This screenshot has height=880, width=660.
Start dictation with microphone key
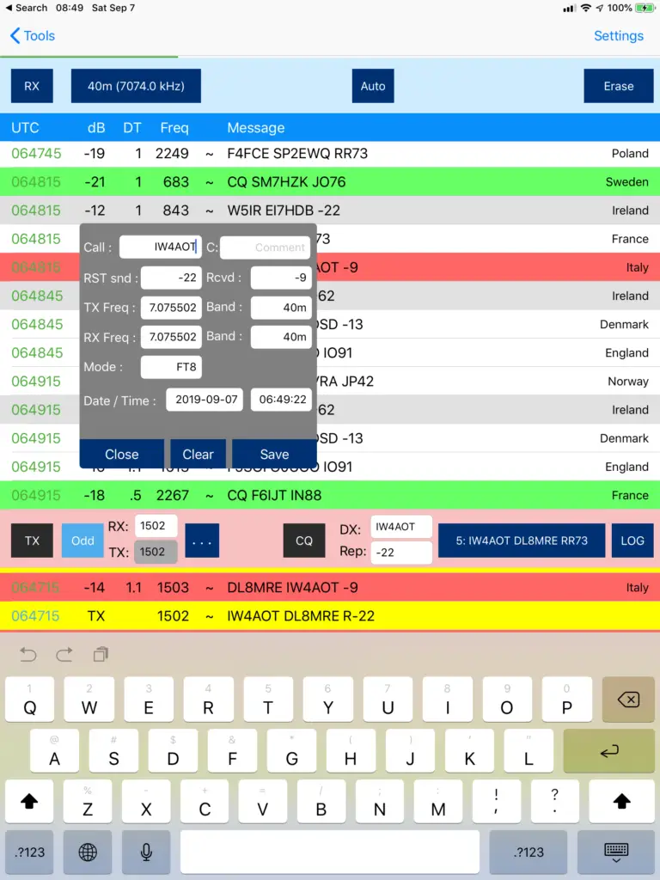pyautogui.click(x=146, y=852)
